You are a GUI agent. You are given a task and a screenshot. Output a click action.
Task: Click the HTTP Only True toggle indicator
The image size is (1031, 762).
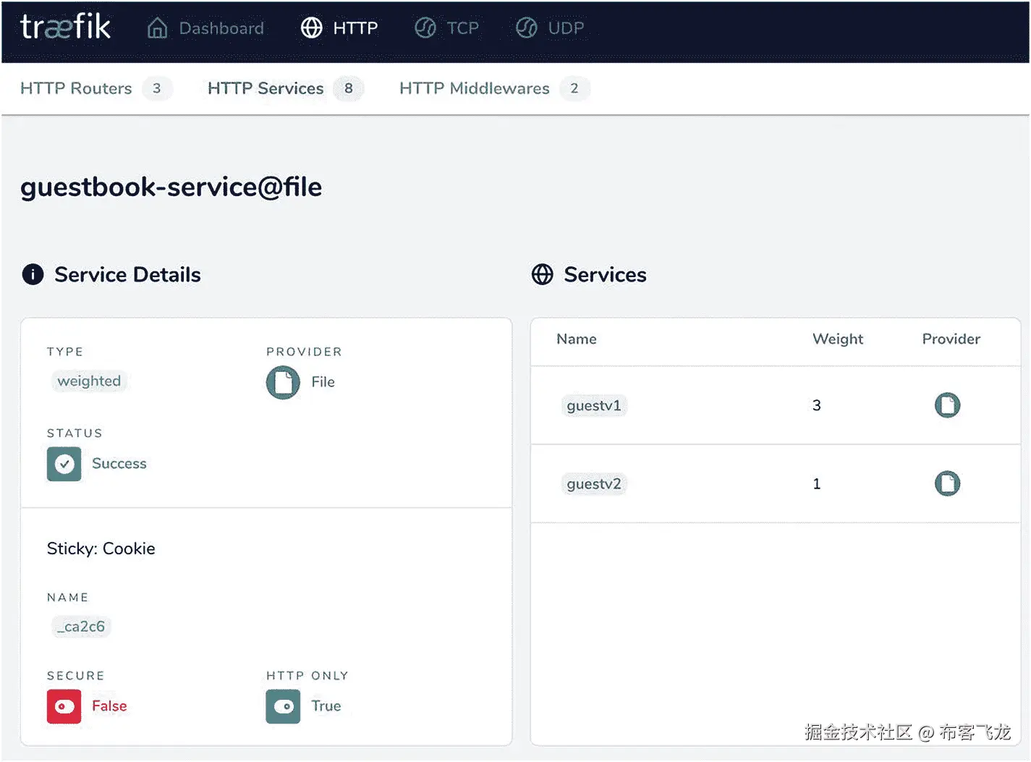point(283,706)
